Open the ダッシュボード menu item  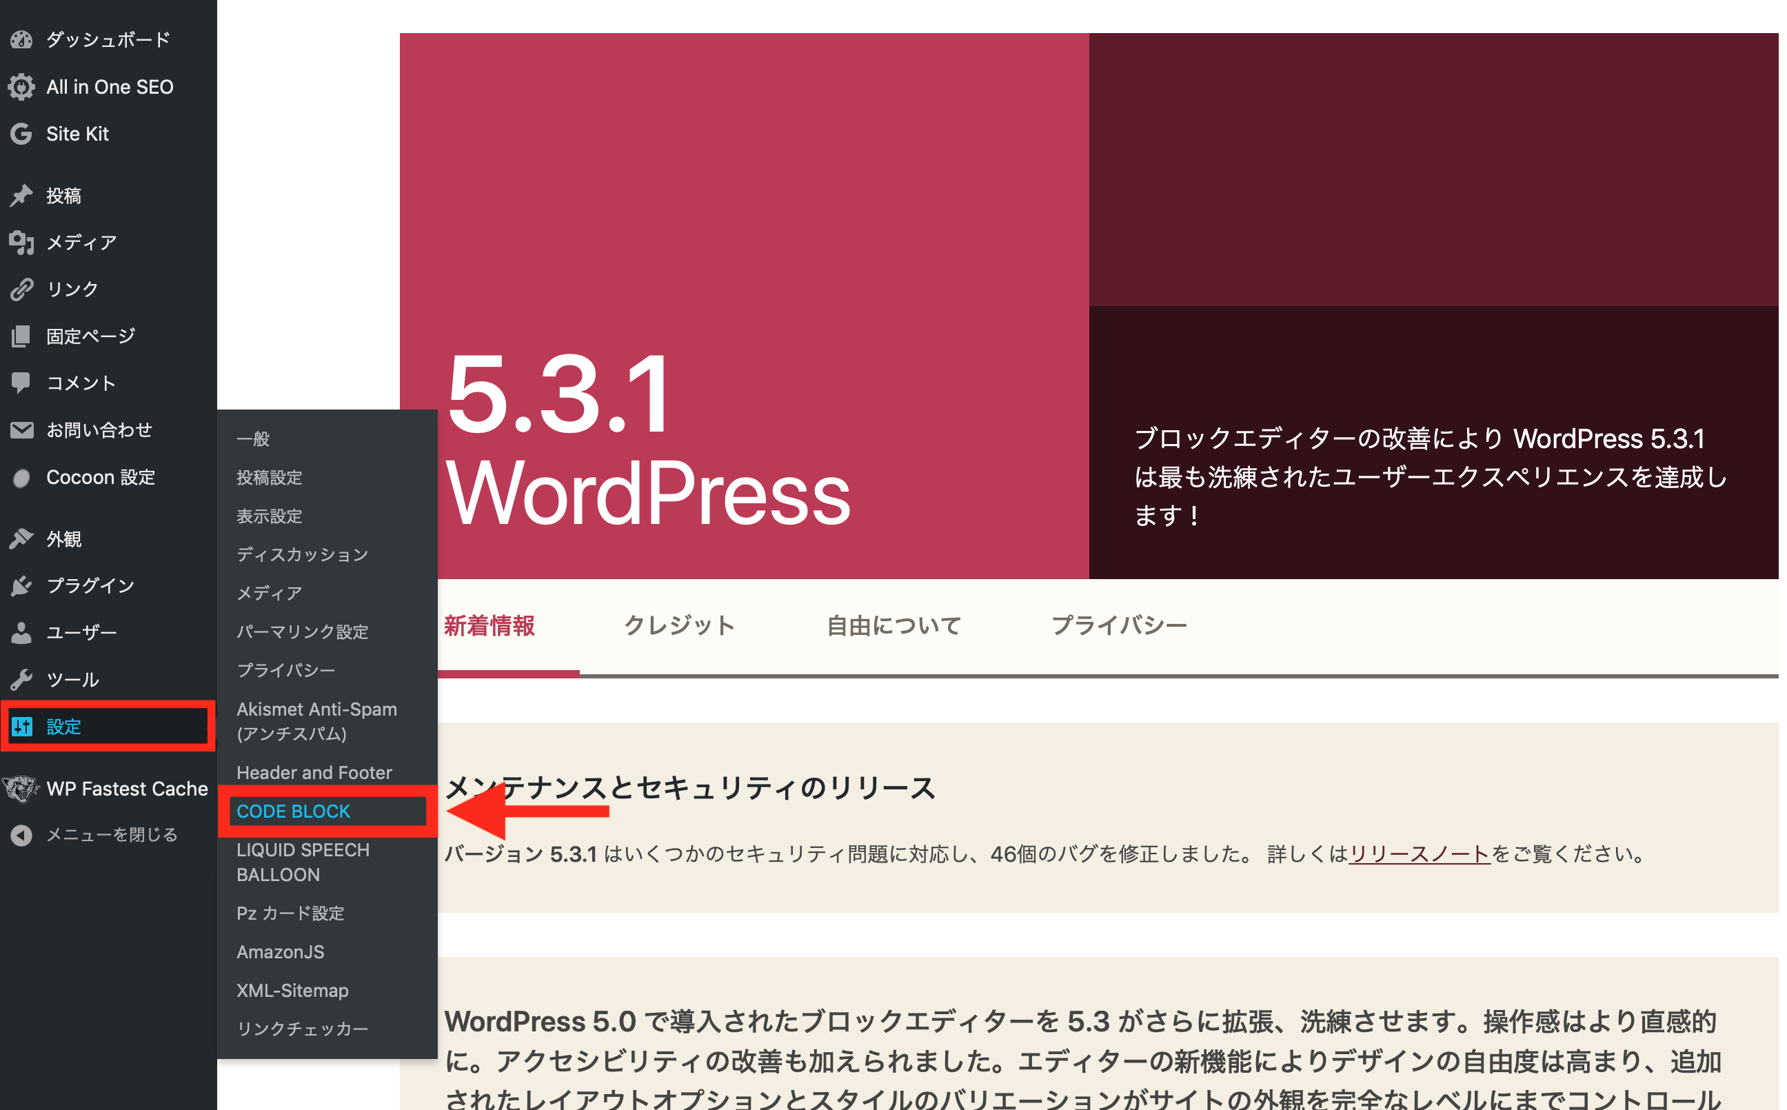pyautogui.click(x=109, y=40)
